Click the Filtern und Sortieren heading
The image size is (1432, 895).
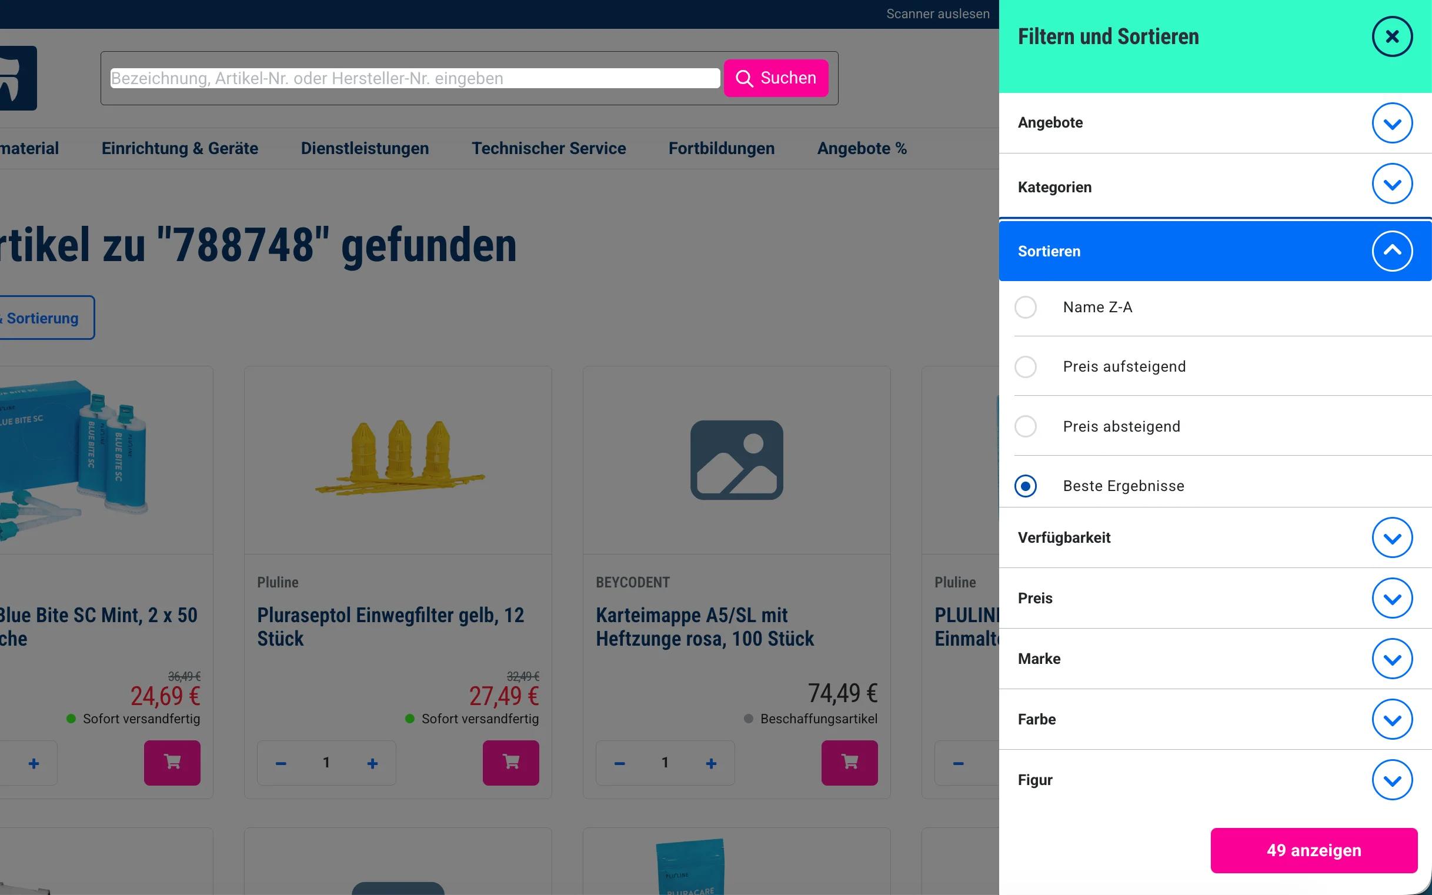click(x=1108, y=36)
